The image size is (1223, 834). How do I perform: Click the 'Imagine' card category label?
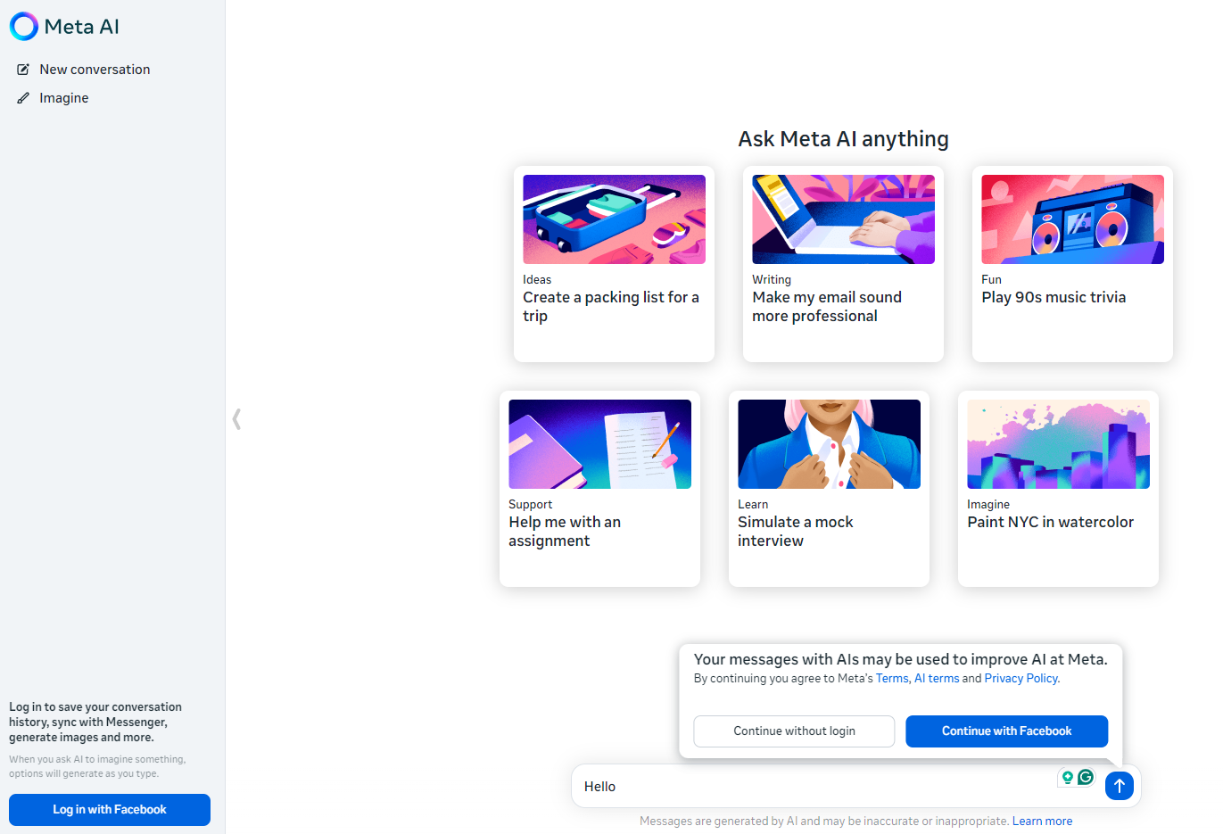tap(988, 505)
